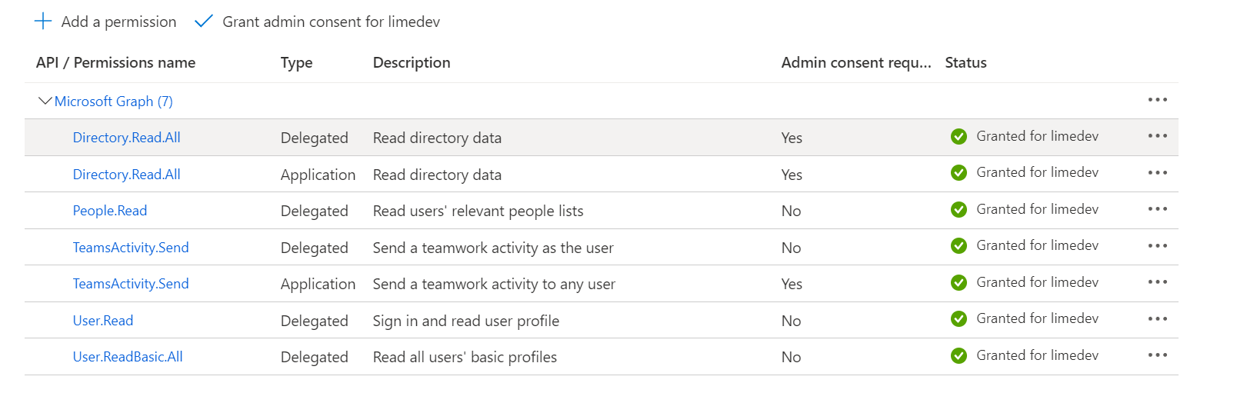
Task: Open more options for Microsoft Graph group
Action: (1157, 100)
